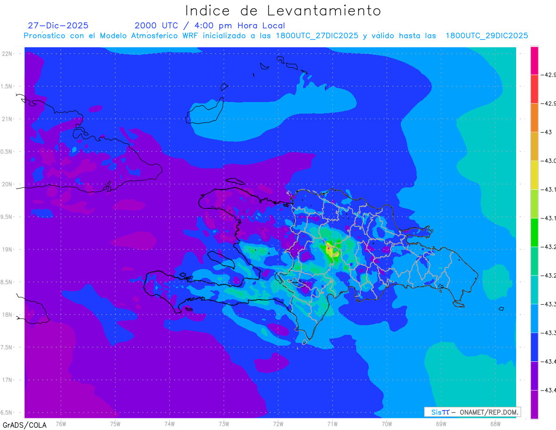Image resolution: width=556 pixels, height=430 pixels.
Task: Click the '18N' latitude label
Action: tap(8, 314)
